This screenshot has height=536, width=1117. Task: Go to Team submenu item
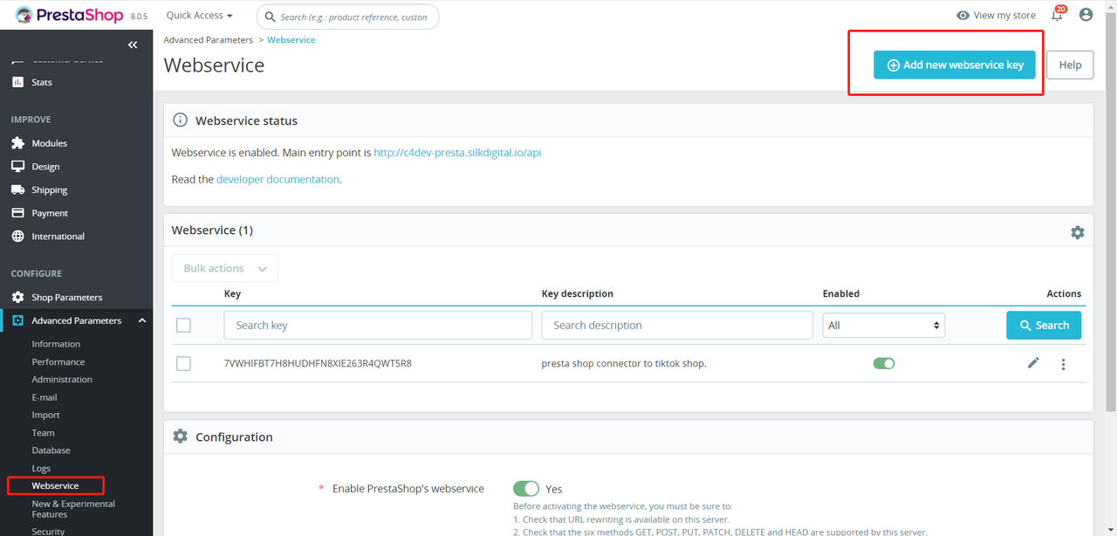[x=43, y=433]
